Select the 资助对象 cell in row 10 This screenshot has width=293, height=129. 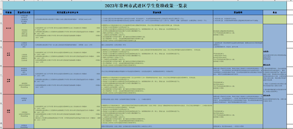pos(157,114)
